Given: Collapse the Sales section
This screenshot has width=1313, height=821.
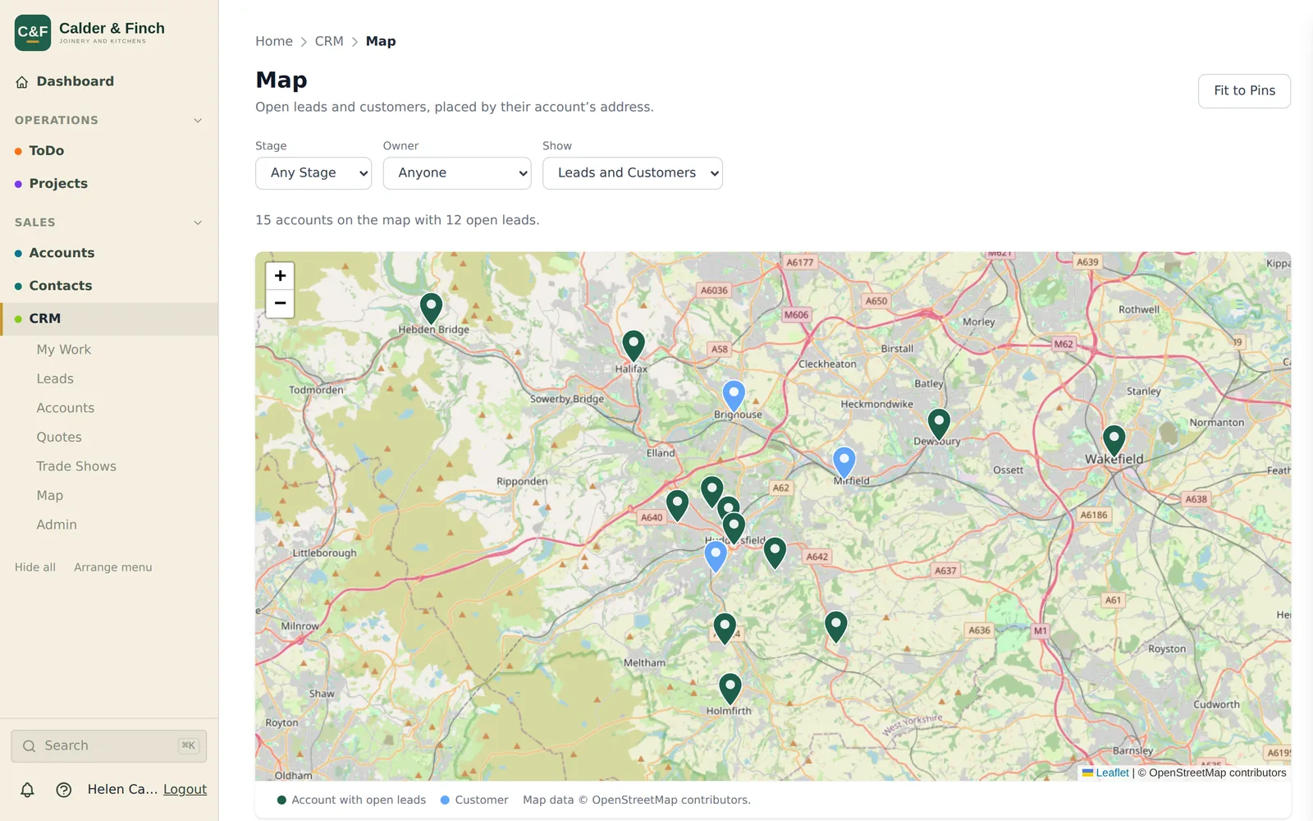Looking at the screenshot, I should tap(198, 222).
